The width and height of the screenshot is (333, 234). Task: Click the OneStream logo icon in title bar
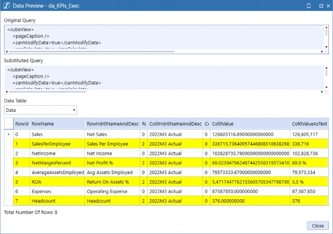(x=6, y=6)
